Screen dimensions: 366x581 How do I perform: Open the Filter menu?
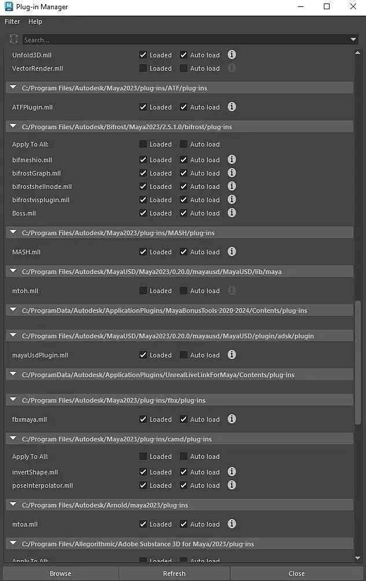tap(12, 21)
